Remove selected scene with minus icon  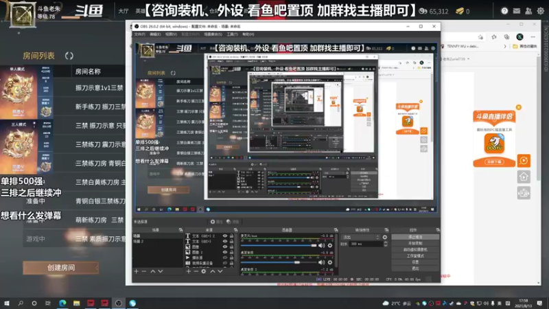144,271
